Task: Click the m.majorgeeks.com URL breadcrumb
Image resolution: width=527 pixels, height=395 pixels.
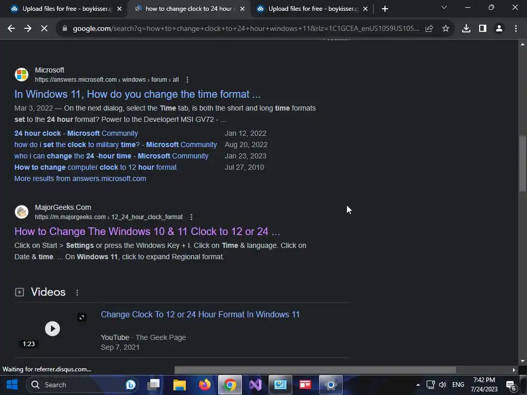Action: (x=109, y=217)
